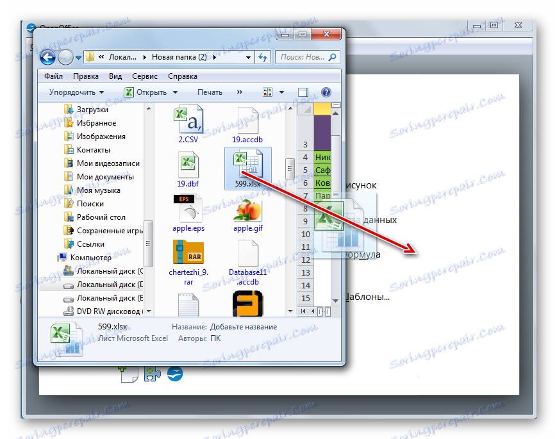Click the OpenOffice seagull info icon
Image resolution: width=557 pixels, height=439 pixels.
[x=175, y=374]
